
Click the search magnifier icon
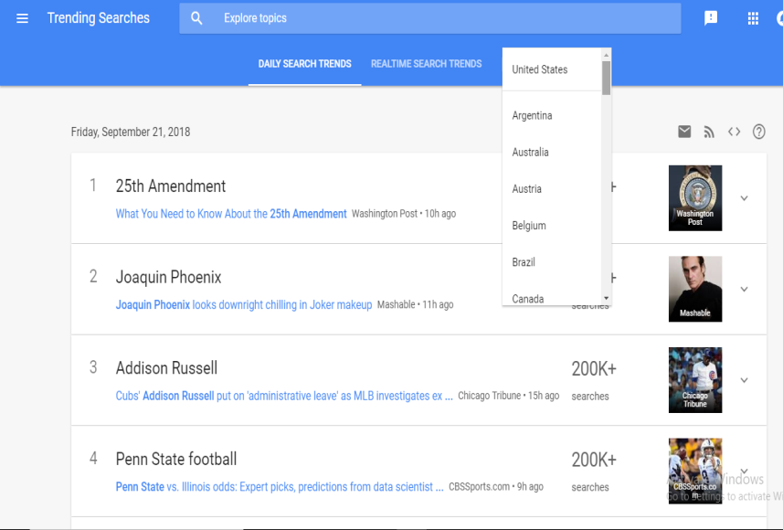196,18
